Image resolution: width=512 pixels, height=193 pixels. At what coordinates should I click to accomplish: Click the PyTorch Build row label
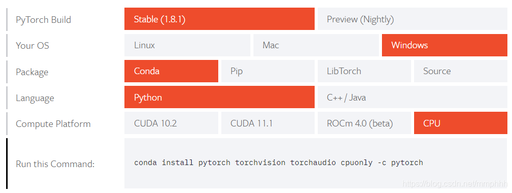point(43,19)
